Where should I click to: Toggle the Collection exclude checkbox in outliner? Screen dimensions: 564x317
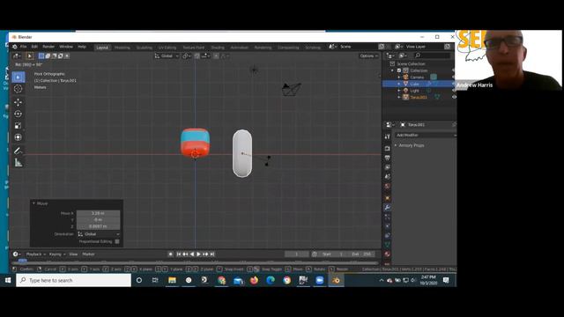pos(399,70)
